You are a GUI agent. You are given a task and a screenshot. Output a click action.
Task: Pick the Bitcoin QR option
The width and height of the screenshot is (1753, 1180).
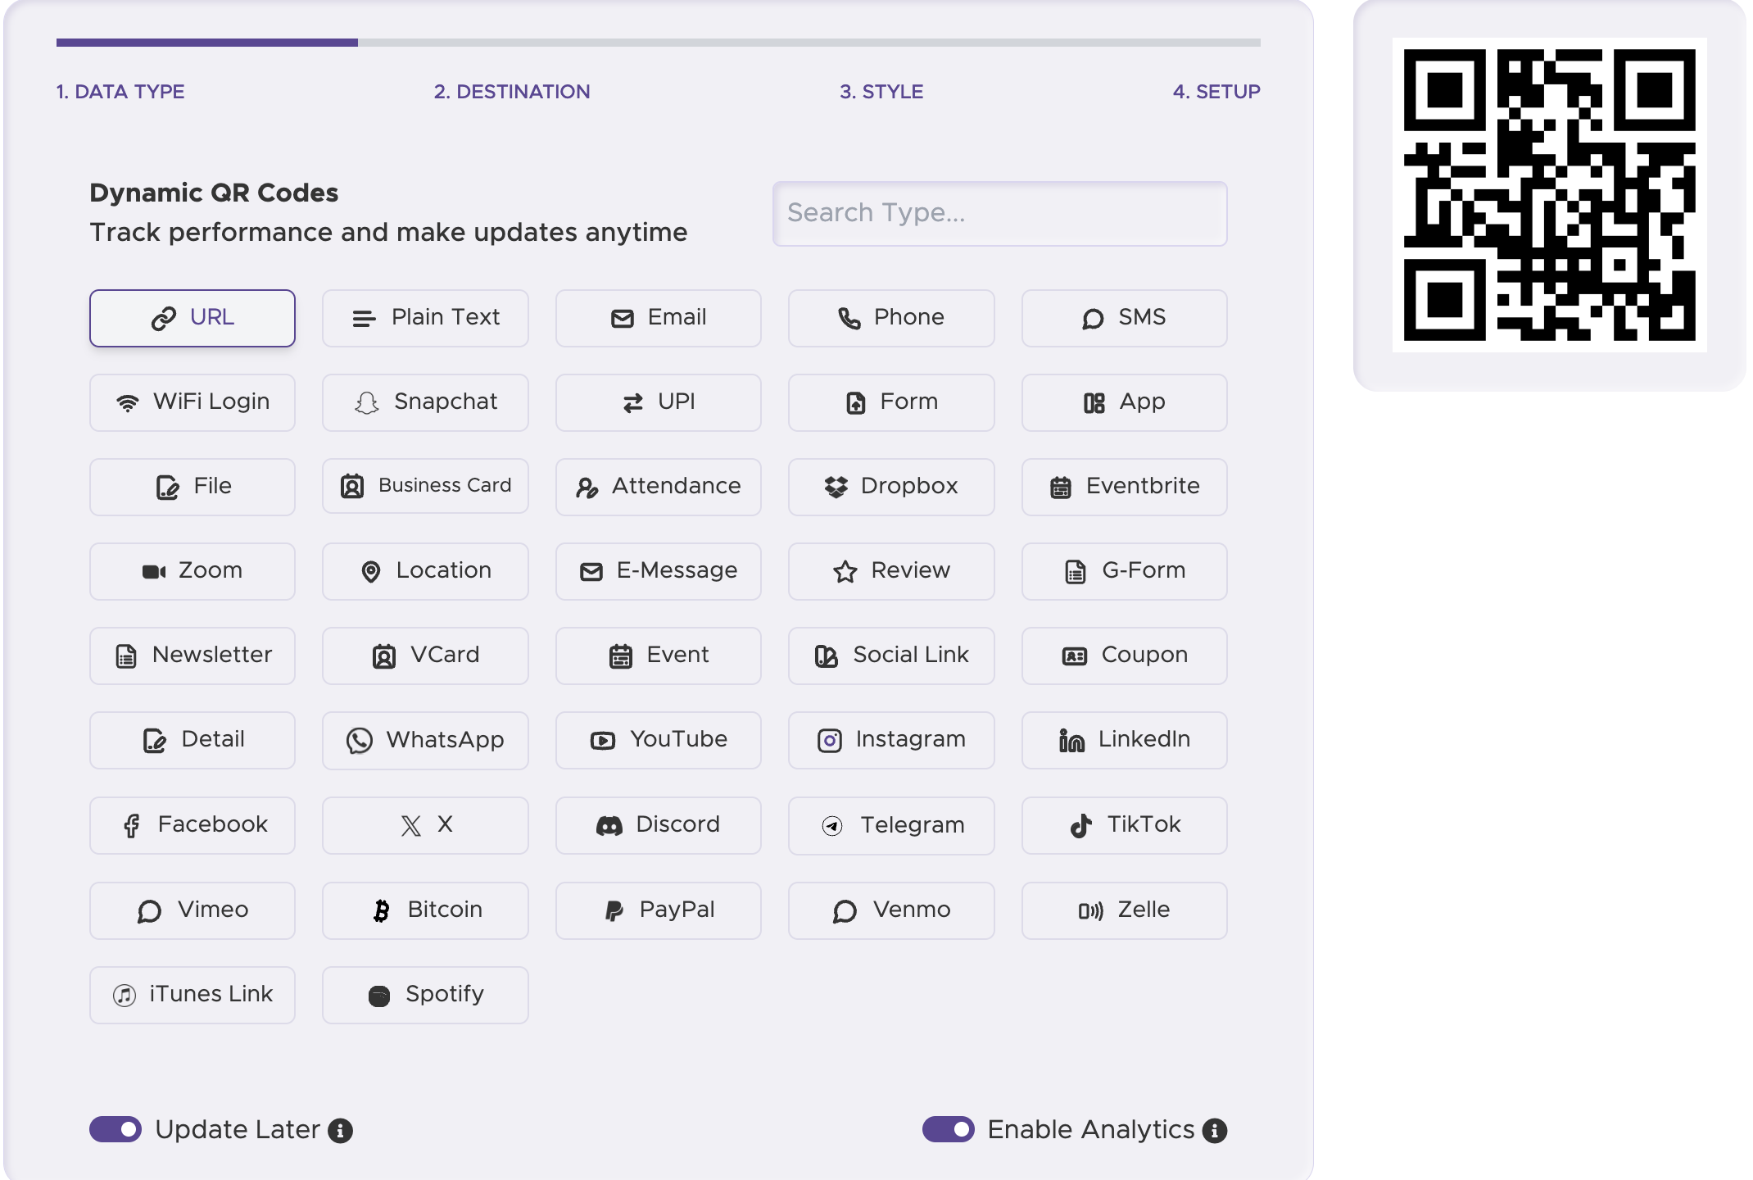(x=425, y=910)
